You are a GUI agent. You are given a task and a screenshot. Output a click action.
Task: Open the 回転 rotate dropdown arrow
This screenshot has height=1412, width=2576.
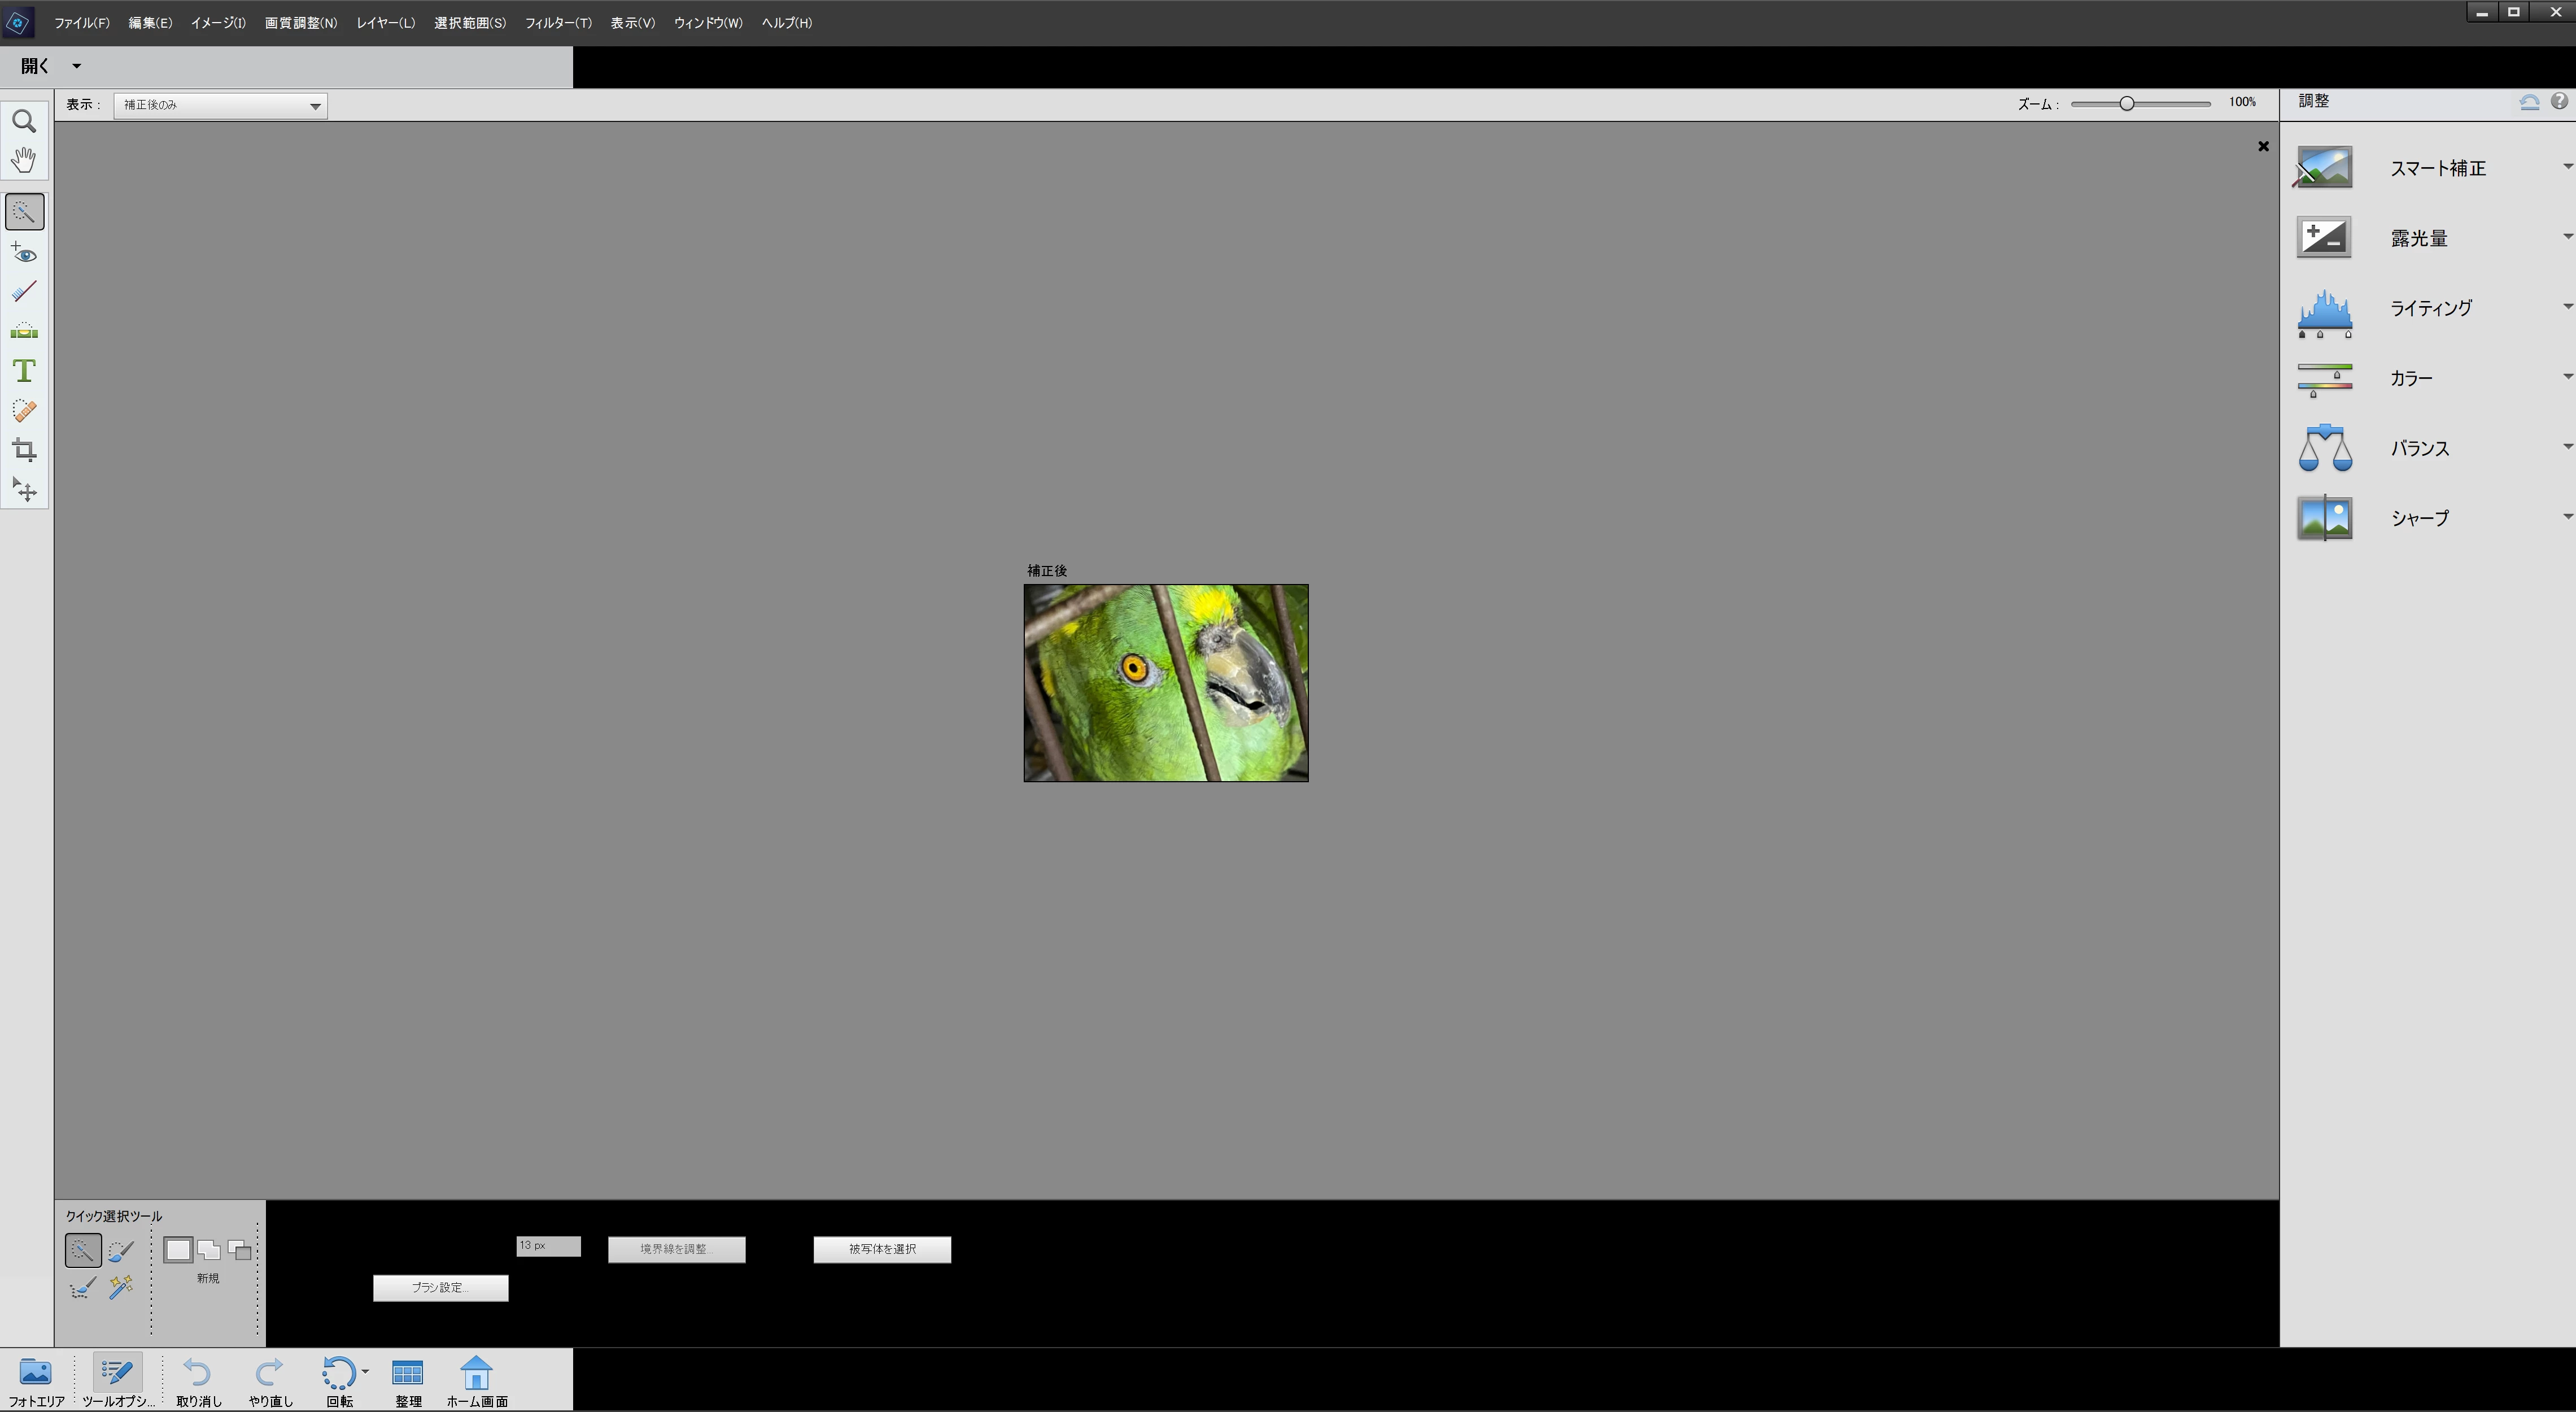(365, 1371)
